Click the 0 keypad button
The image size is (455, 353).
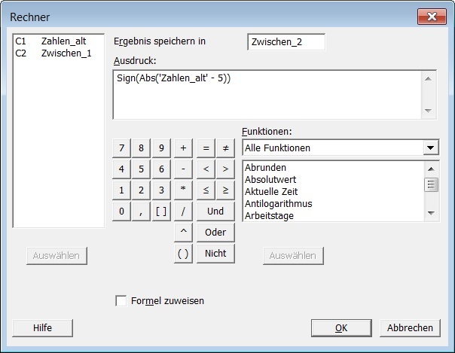[121, 211]
